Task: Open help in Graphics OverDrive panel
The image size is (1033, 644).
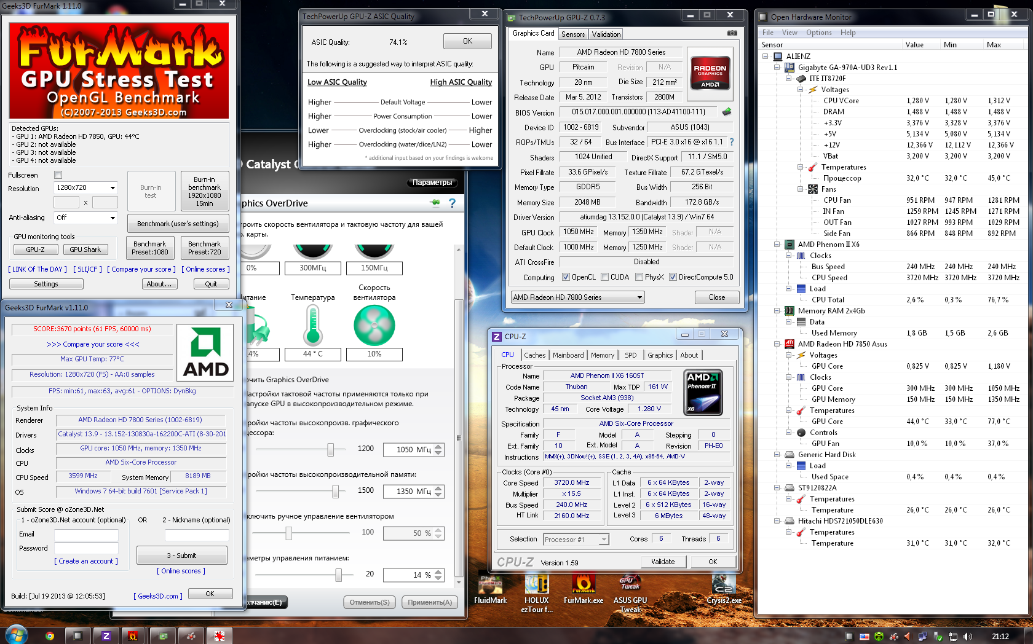Action: (453, 203)
